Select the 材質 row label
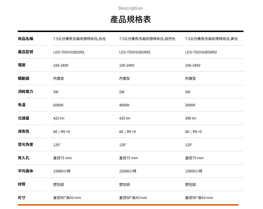263x209 pixels. [x=22, y=184]
